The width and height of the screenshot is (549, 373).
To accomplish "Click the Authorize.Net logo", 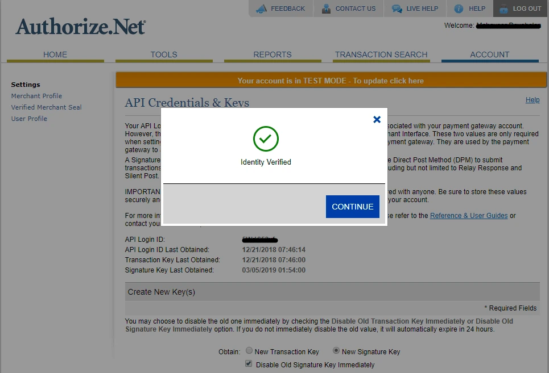I will 81,27.
